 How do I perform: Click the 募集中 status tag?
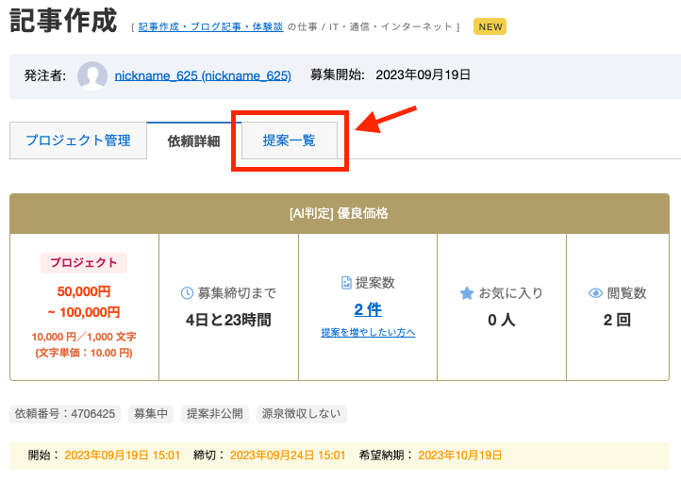(151, 414)
